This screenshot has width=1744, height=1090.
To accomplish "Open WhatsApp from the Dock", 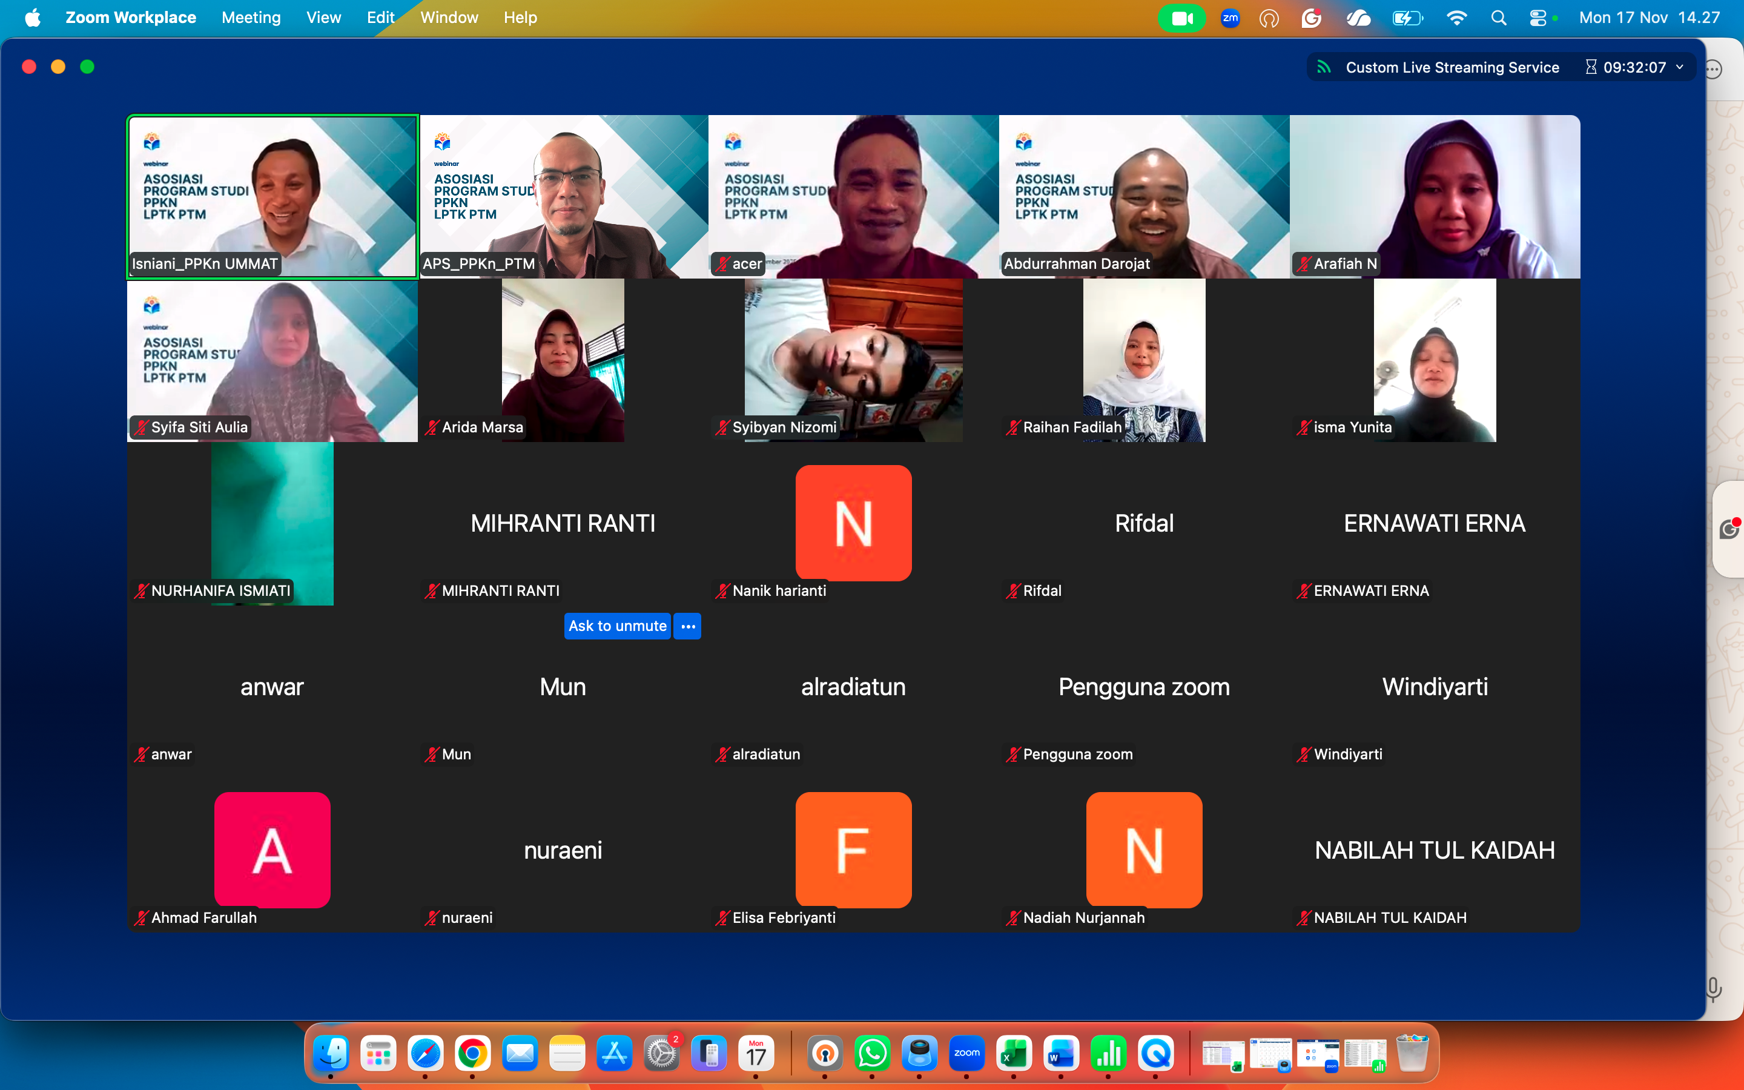I will click(x=872, y=1053).
